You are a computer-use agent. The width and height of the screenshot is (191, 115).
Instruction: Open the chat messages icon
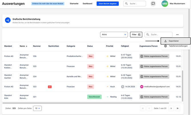click(x=153, y=4)
